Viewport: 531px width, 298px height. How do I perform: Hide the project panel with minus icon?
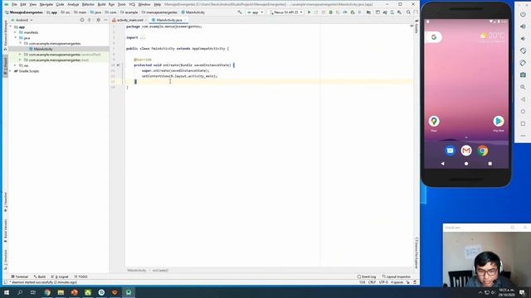point(105,20)
